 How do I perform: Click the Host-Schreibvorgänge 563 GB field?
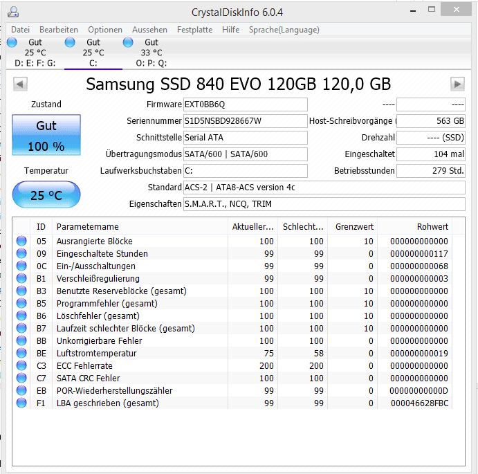431,121
